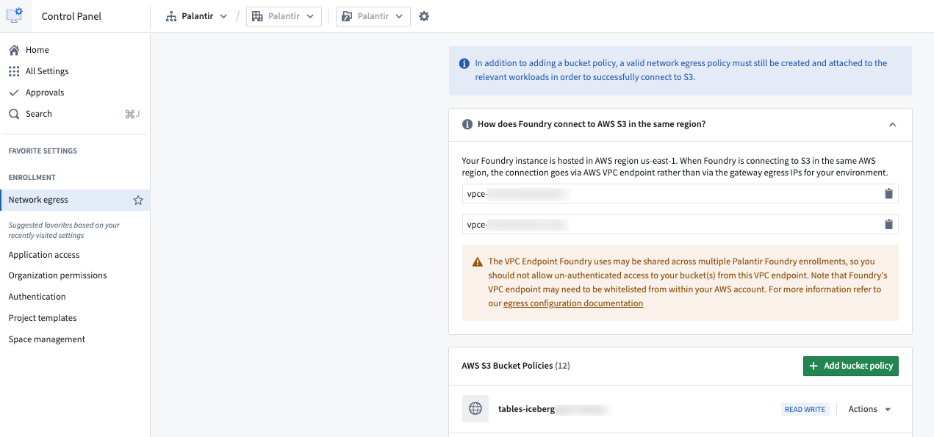The width and height of the screenshot is (934, 437).
Task: Open the Palantir organization dropdown
Action: 284,16
